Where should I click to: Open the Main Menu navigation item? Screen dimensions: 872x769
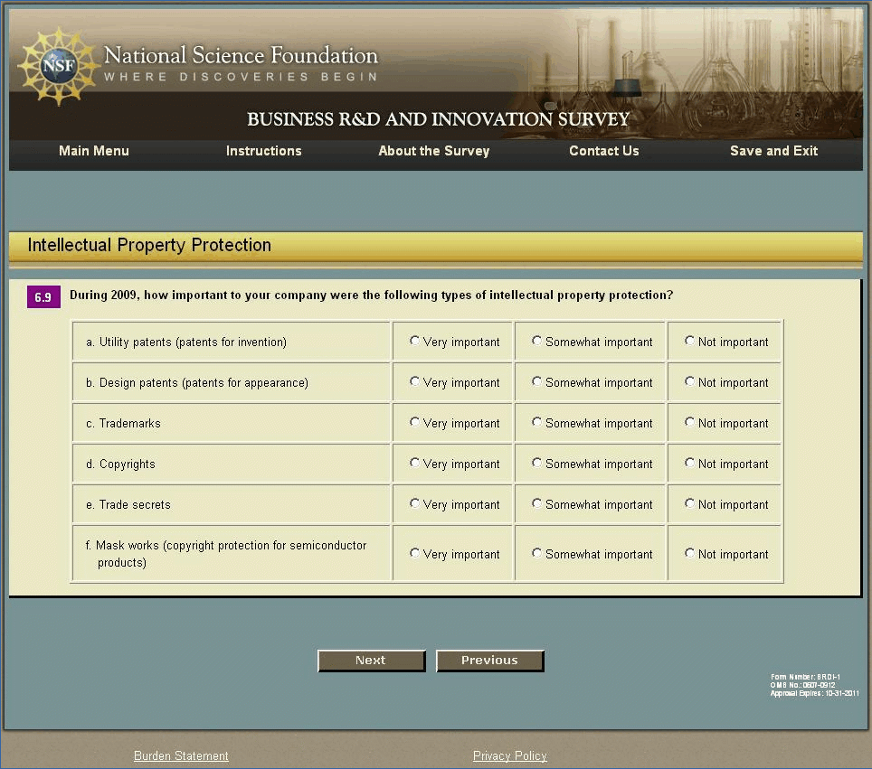94,151
